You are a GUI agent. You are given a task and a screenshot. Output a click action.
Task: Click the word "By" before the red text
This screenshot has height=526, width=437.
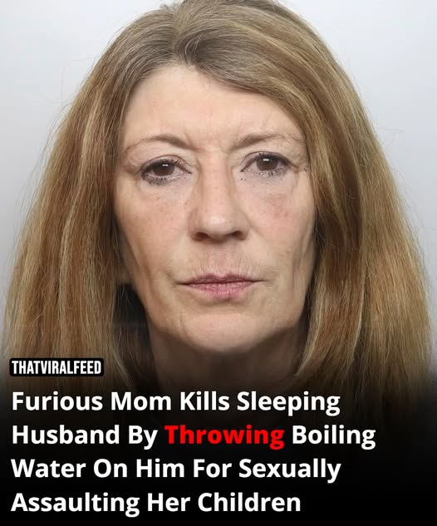click(143, 437)
